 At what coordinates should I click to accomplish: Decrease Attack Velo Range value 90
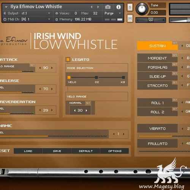pos(40,68)
